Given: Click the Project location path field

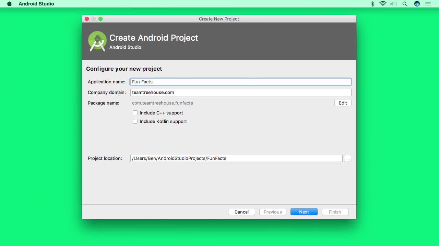Looking at the screenshot, I should pos(236,158).
